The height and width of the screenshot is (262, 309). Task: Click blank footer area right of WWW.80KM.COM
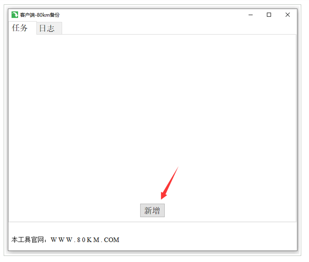pos(207,240)
